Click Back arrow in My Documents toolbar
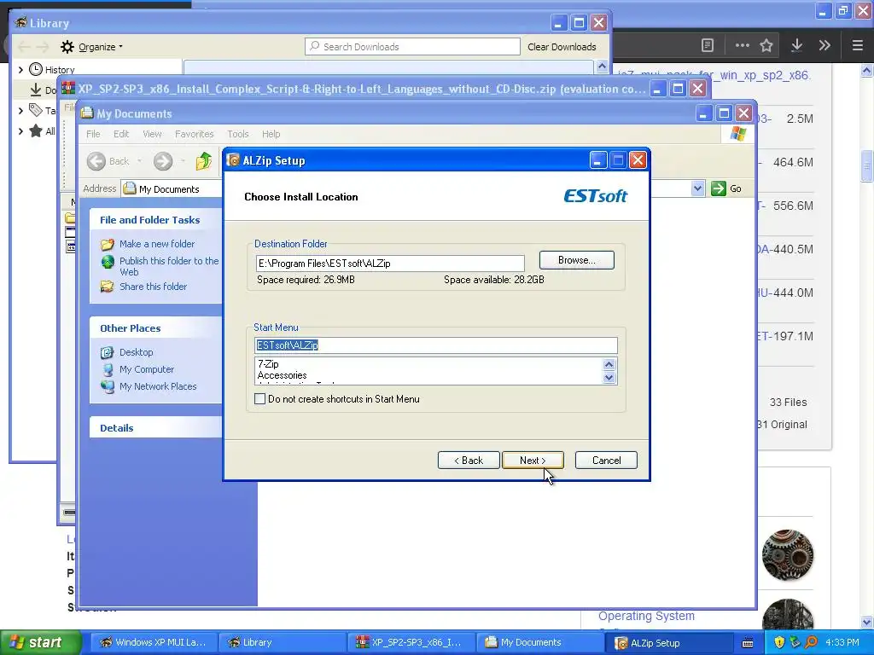 pos(96,161)
